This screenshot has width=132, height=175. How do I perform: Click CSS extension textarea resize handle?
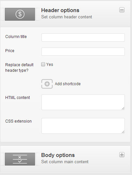[x=123, y=132]
